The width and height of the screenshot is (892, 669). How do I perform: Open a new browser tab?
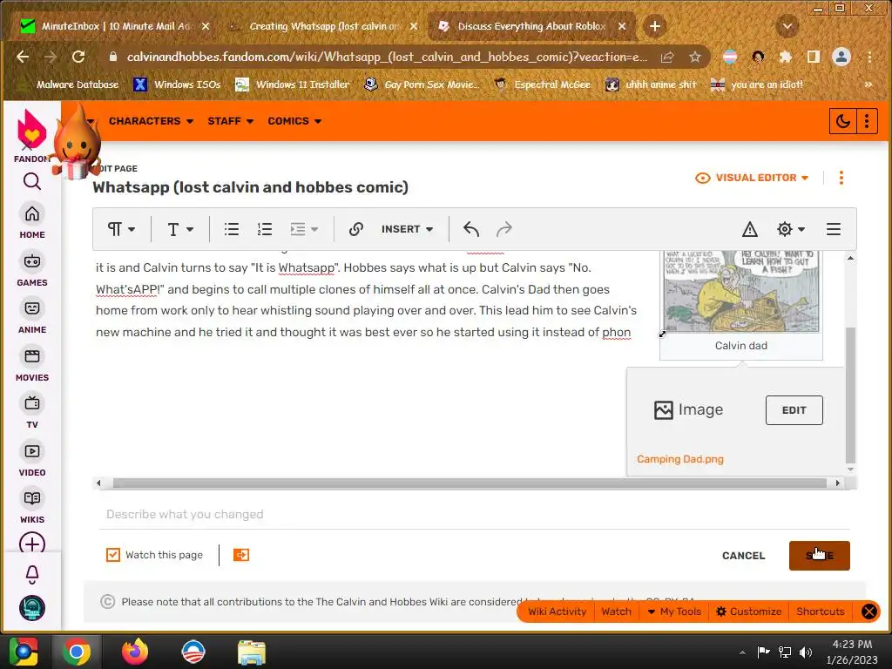655,26
